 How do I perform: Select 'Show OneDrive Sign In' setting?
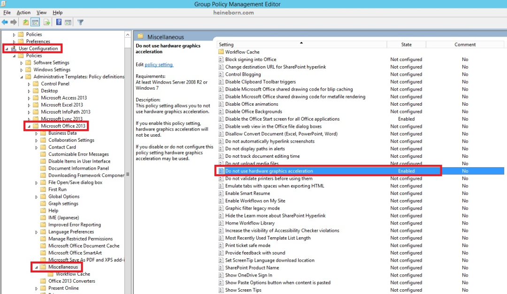tap(361, 275)
